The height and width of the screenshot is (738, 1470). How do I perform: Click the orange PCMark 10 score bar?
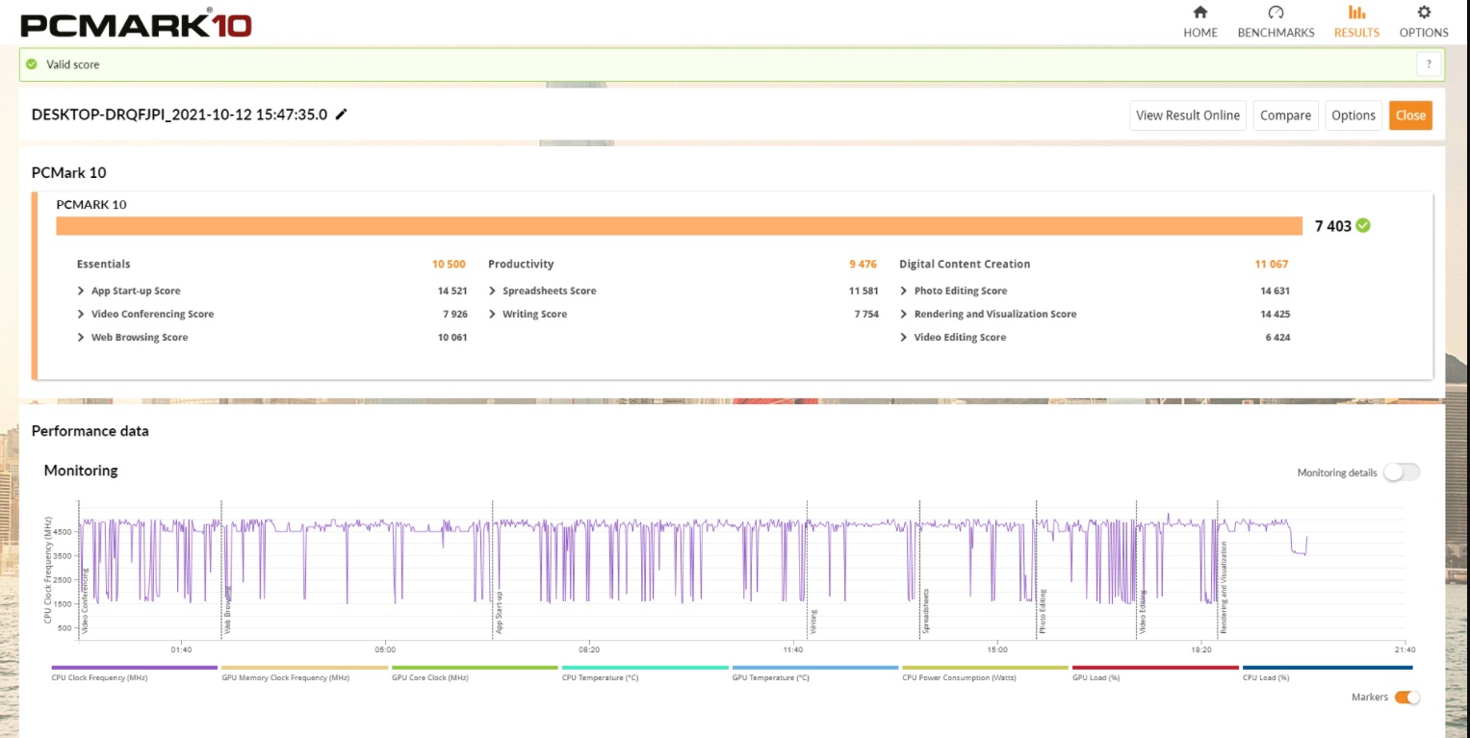(x=680, y=226)
